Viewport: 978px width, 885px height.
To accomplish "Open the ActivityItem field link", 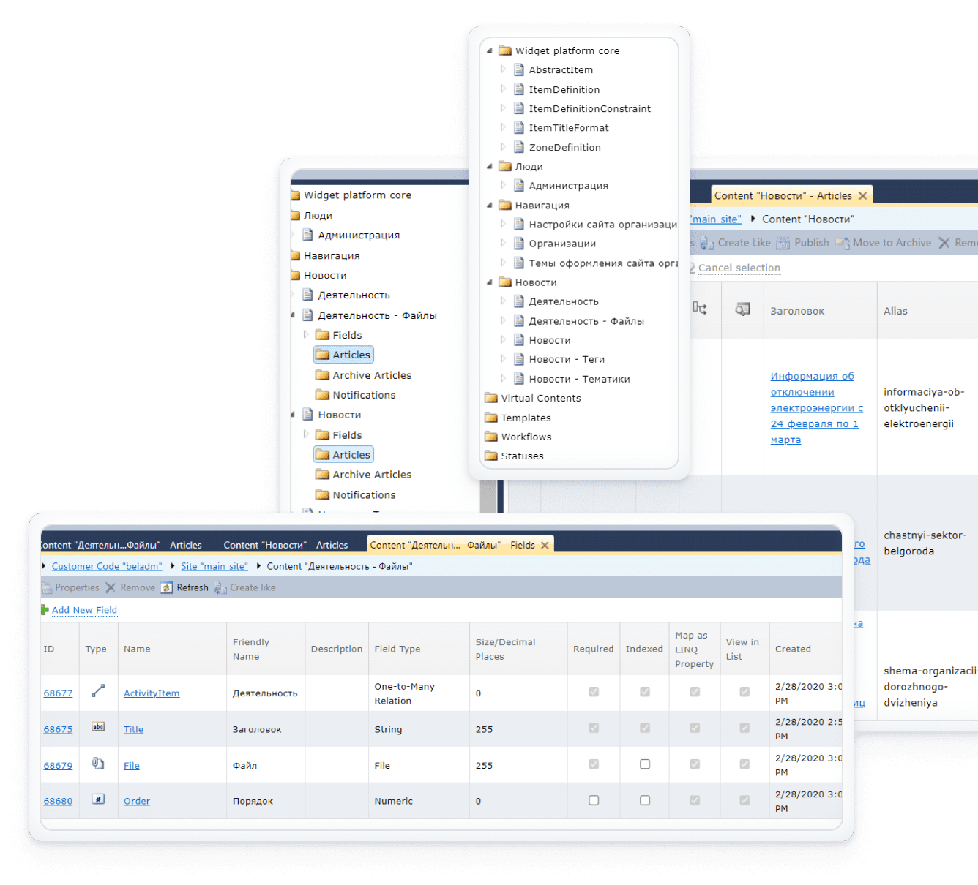I will coord(152,693).
